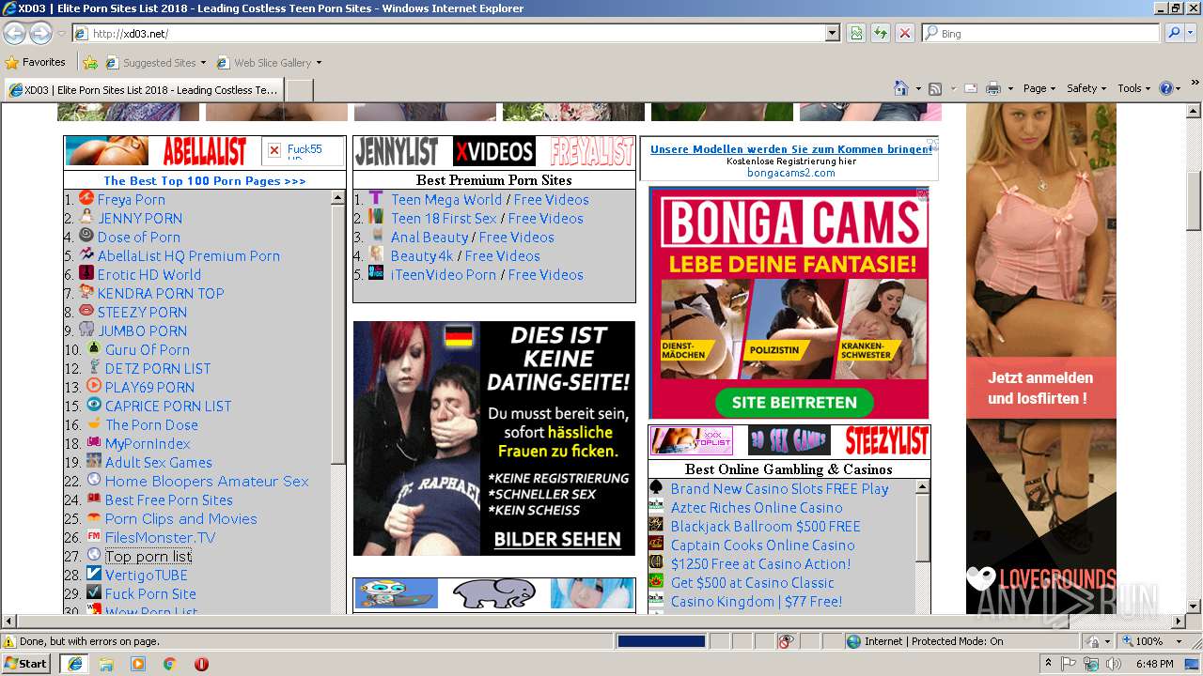Select the XD03 browser tab
The width and height of the screenshot is (1203, 676).
click(144, 90)
